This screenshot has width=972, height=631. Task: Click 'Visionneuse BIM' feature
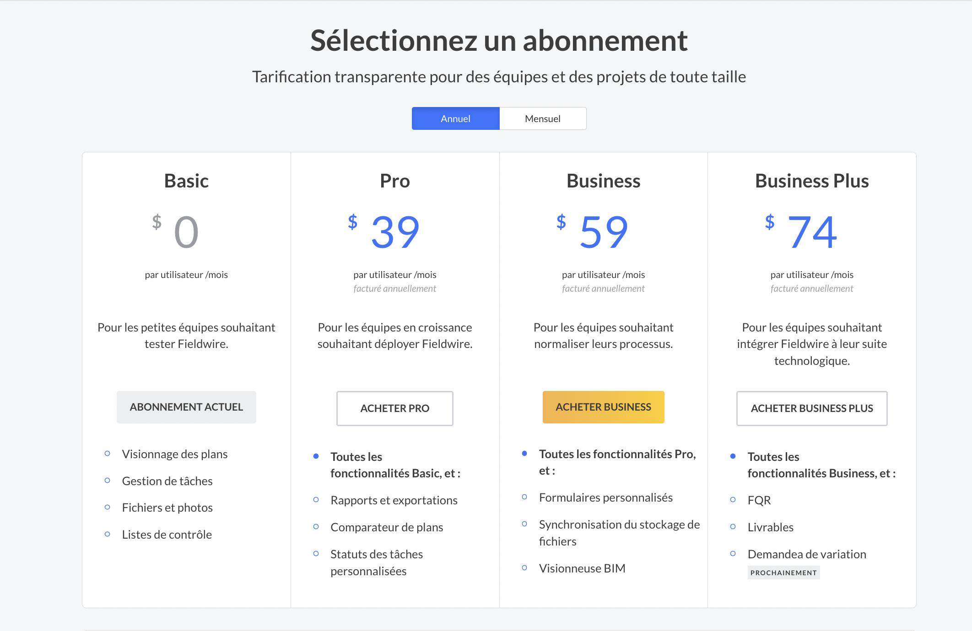(582, 568)
